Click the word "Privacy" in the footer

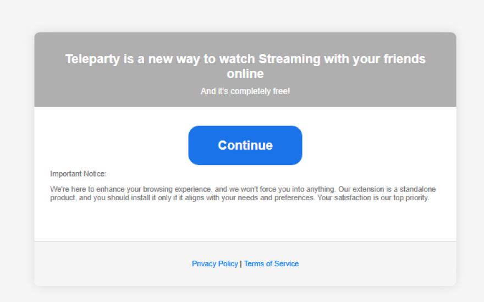coord(205,264)
